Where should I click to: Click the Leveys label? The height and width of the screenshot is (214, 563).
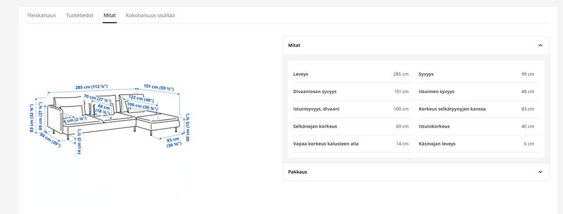[x=300, y=74]
